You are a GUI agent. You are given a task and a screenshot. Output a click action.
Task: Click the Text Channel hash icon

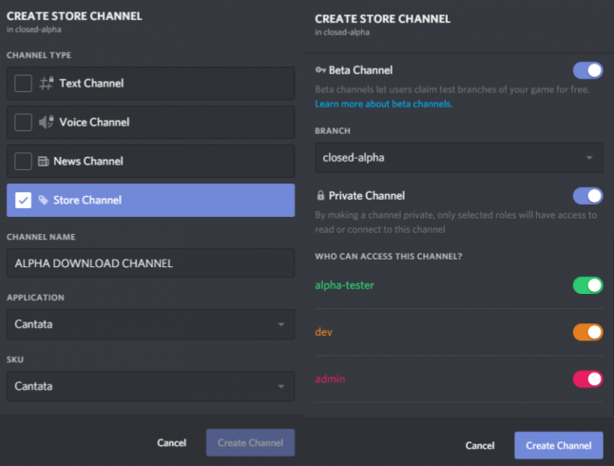(47, 83)
